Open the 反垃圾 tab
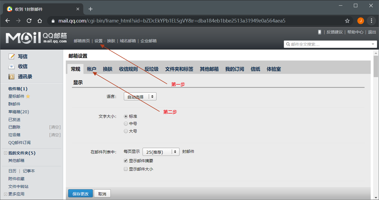379x200 pixels. [151, 69]
